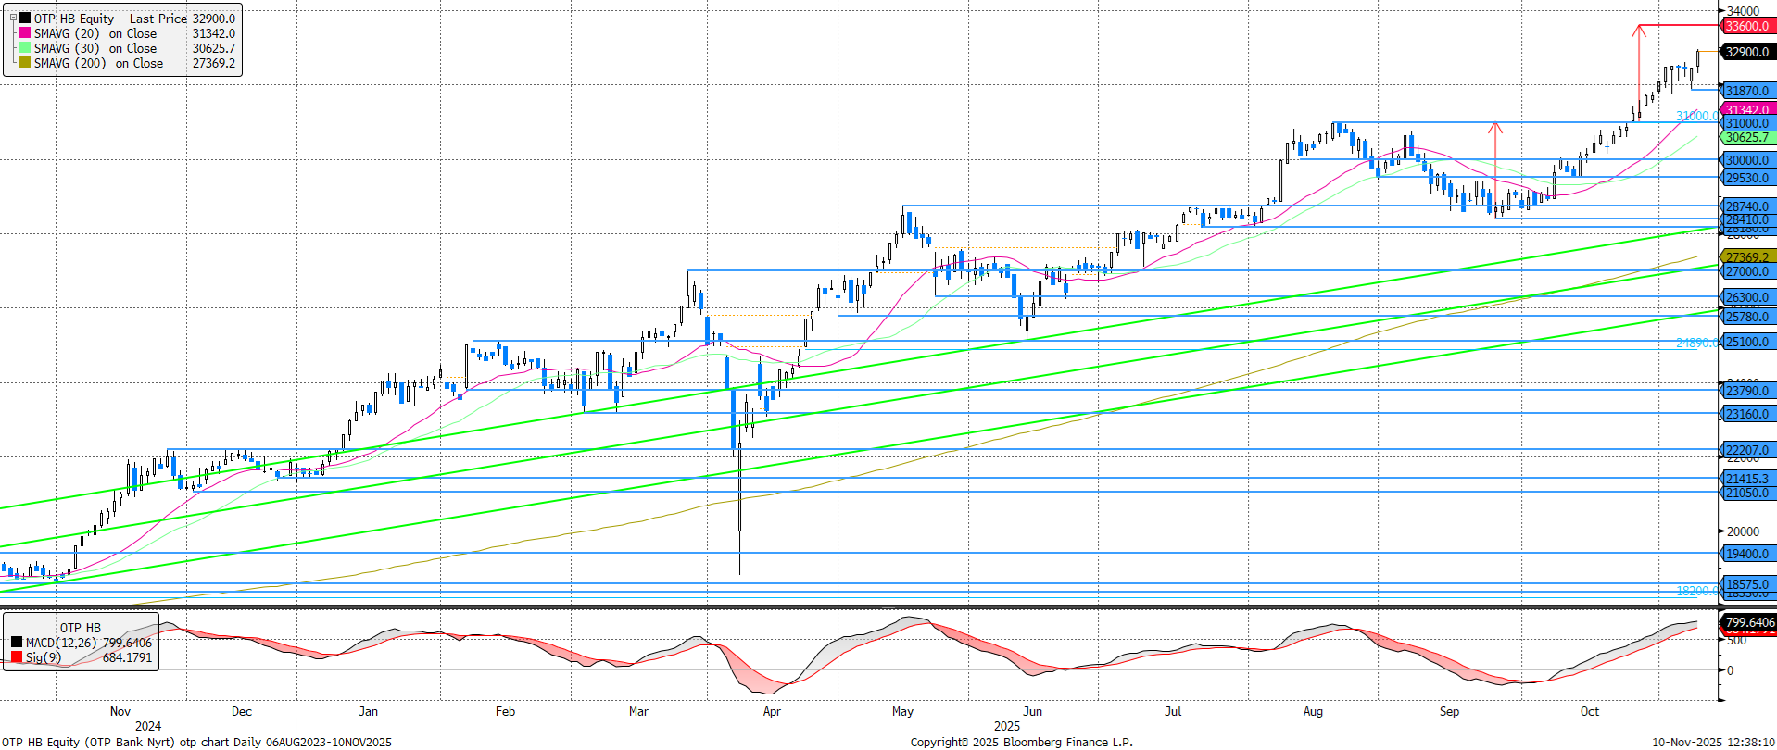Click the Aug month label on time axis
Screen dimensions: 1777x750
click(1313, 711)
